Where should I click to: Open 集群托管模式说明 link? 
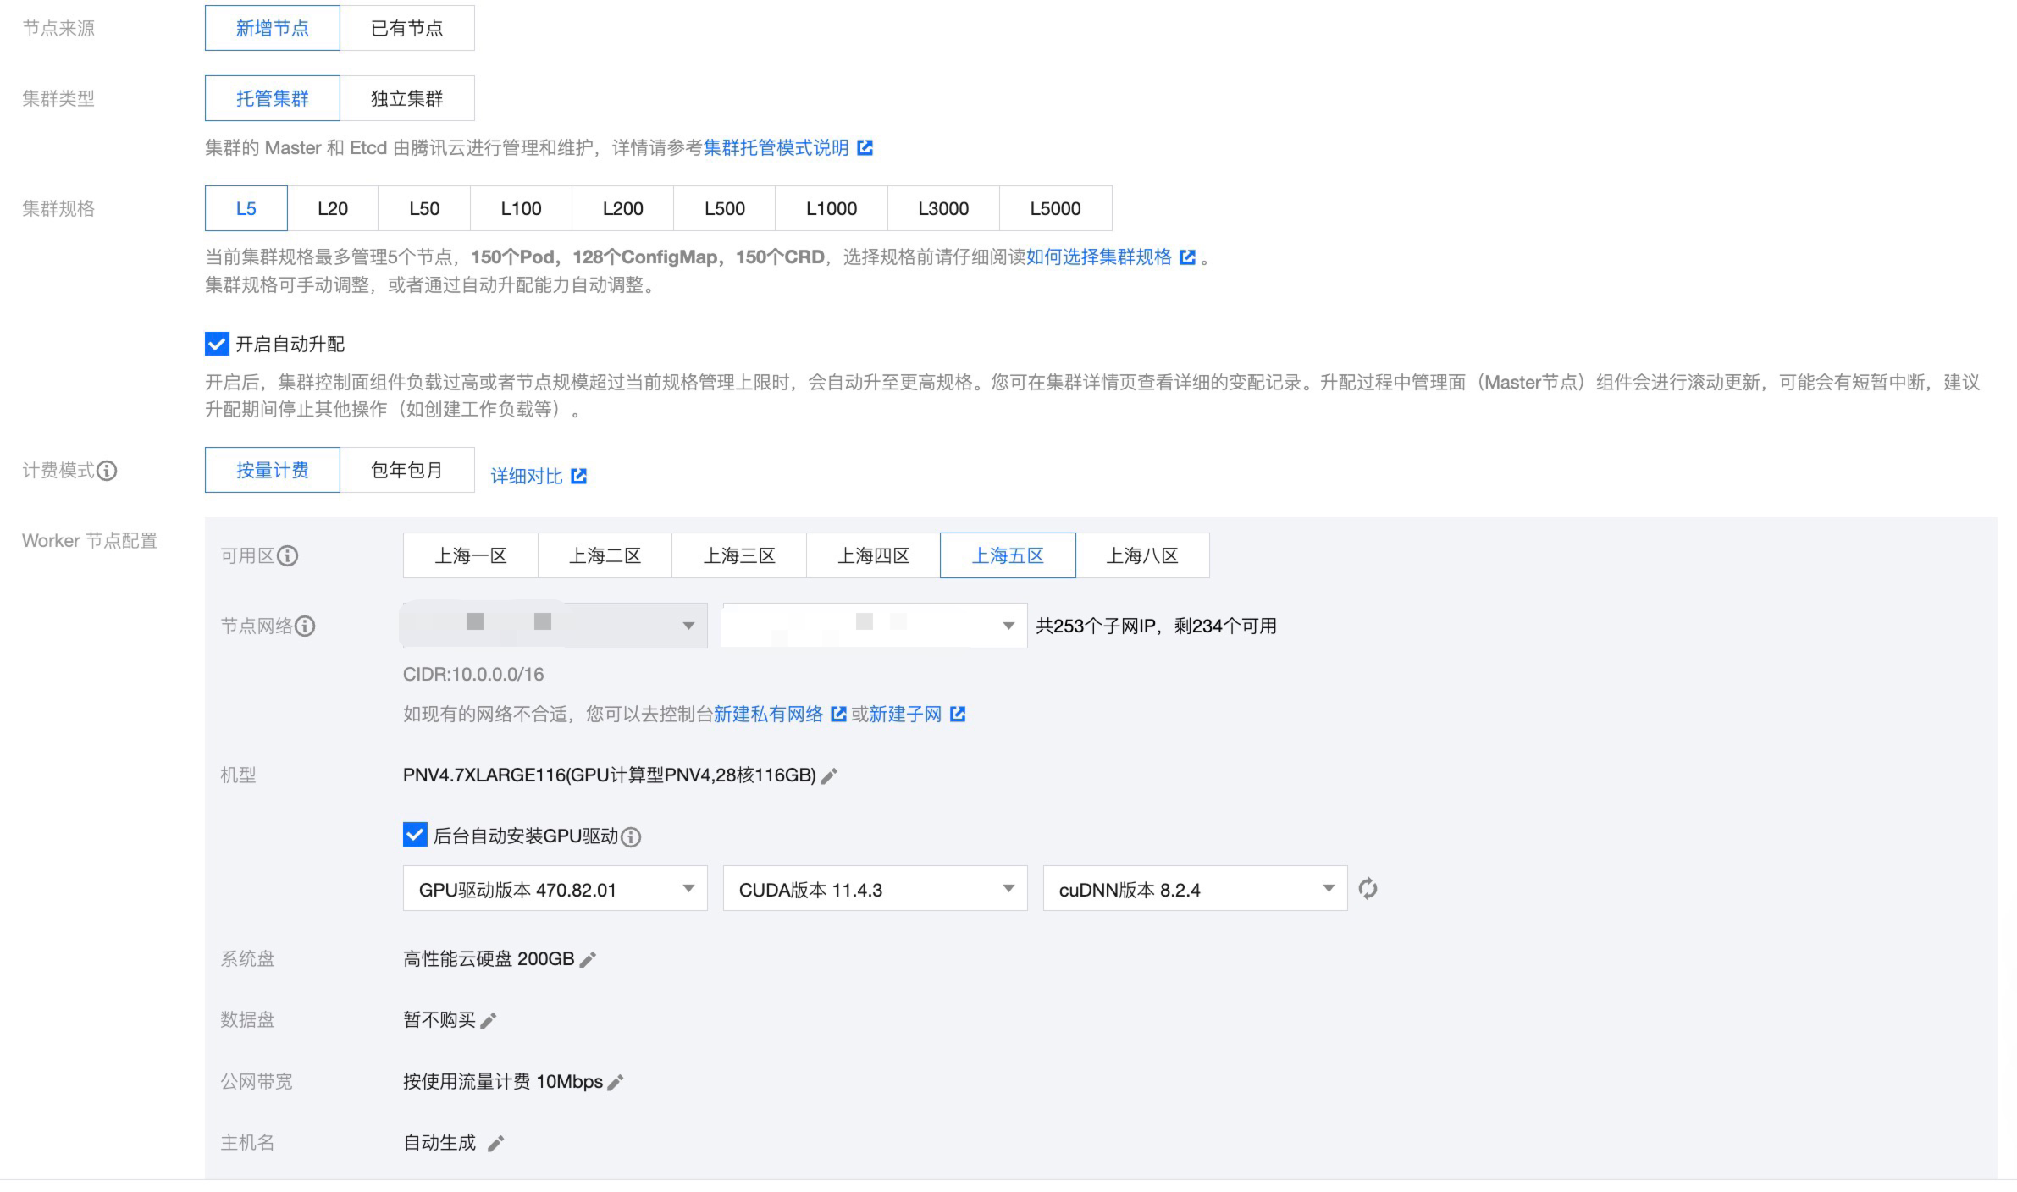(776, 148)
